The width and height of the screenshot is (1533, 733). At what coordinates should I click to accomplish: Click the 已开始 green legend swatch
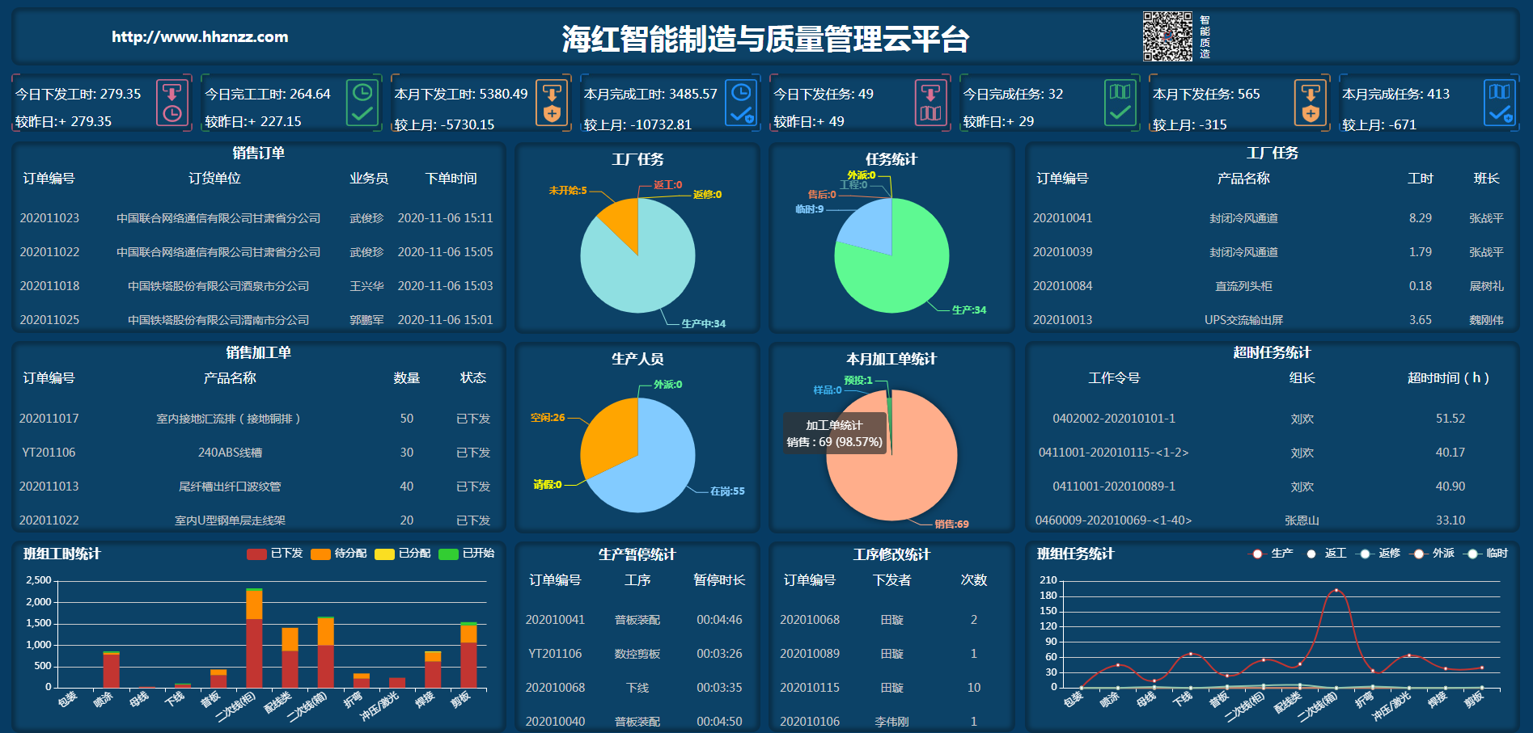[448, 554]
